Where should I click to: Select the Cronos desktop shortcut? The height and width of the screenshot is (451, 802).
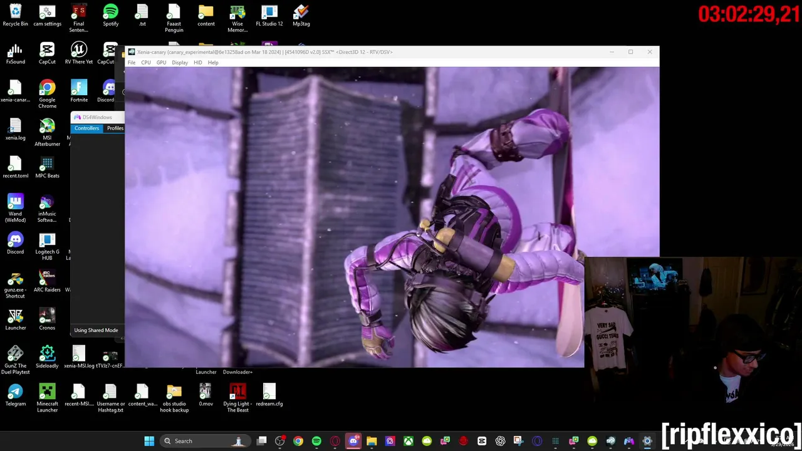[x=47, y=319]
